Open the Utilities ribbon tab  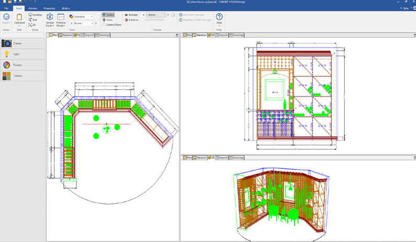[x=65, y=8]
